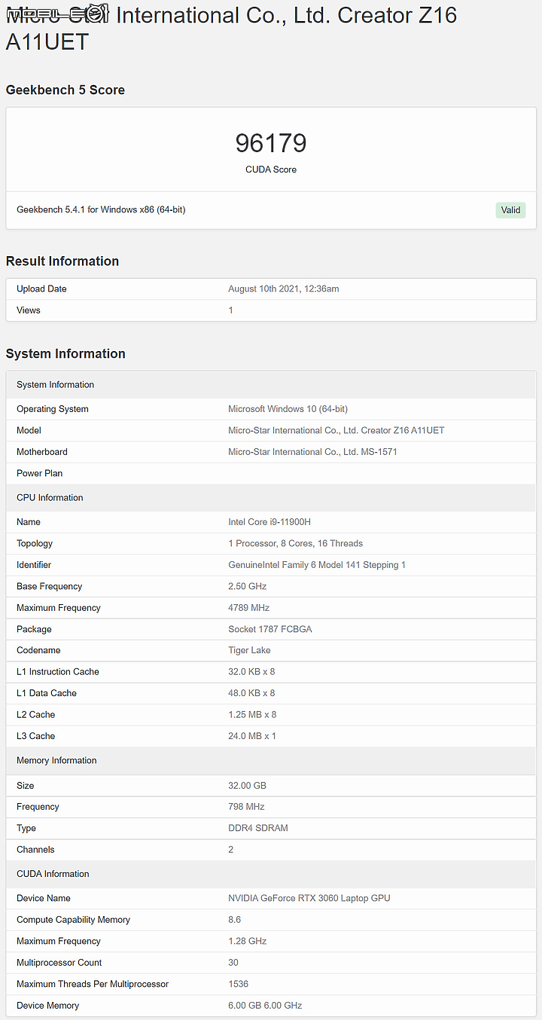Select Model value Creator Z16 A11UET
The width and height of the screenshot is (542, 1020).
coord(336,430)
